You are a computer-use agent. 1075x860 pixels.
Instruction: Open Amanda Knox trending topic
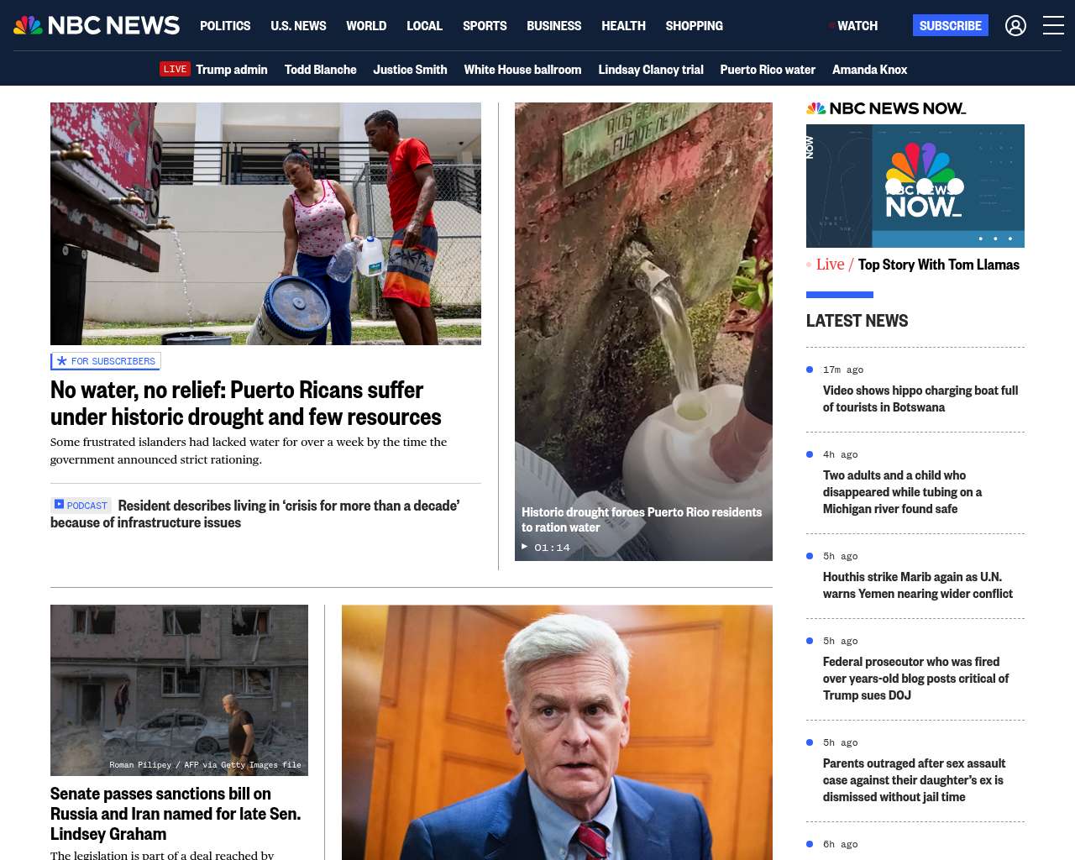(x=869, y=70)
